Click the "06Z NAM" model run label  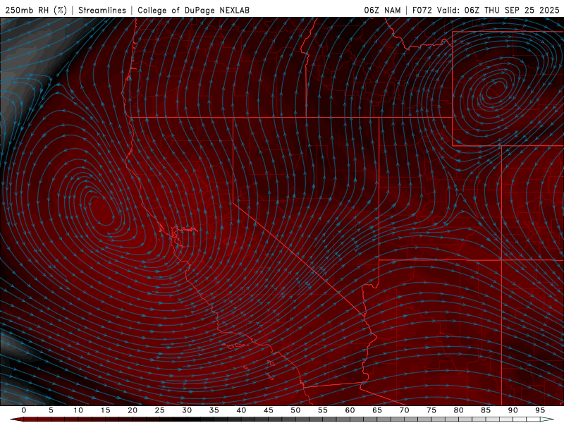382,10
